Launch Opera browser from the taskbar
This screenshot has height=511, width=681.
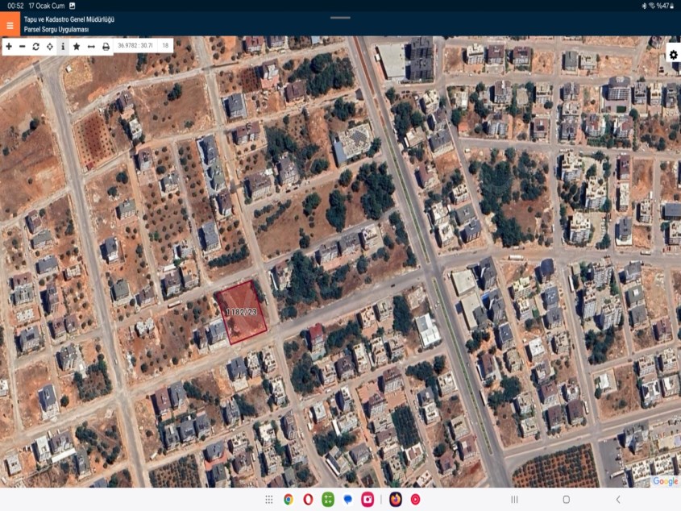308,500
